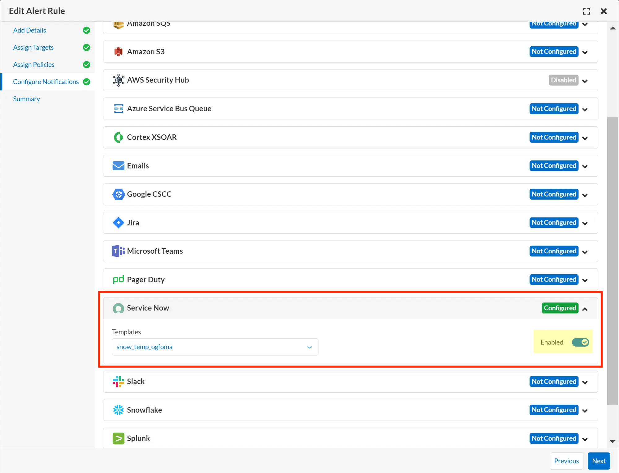Viewport: 619px width, 473px height.
Task: Click the scrollbar down arrow
Action: coord(613,441)
